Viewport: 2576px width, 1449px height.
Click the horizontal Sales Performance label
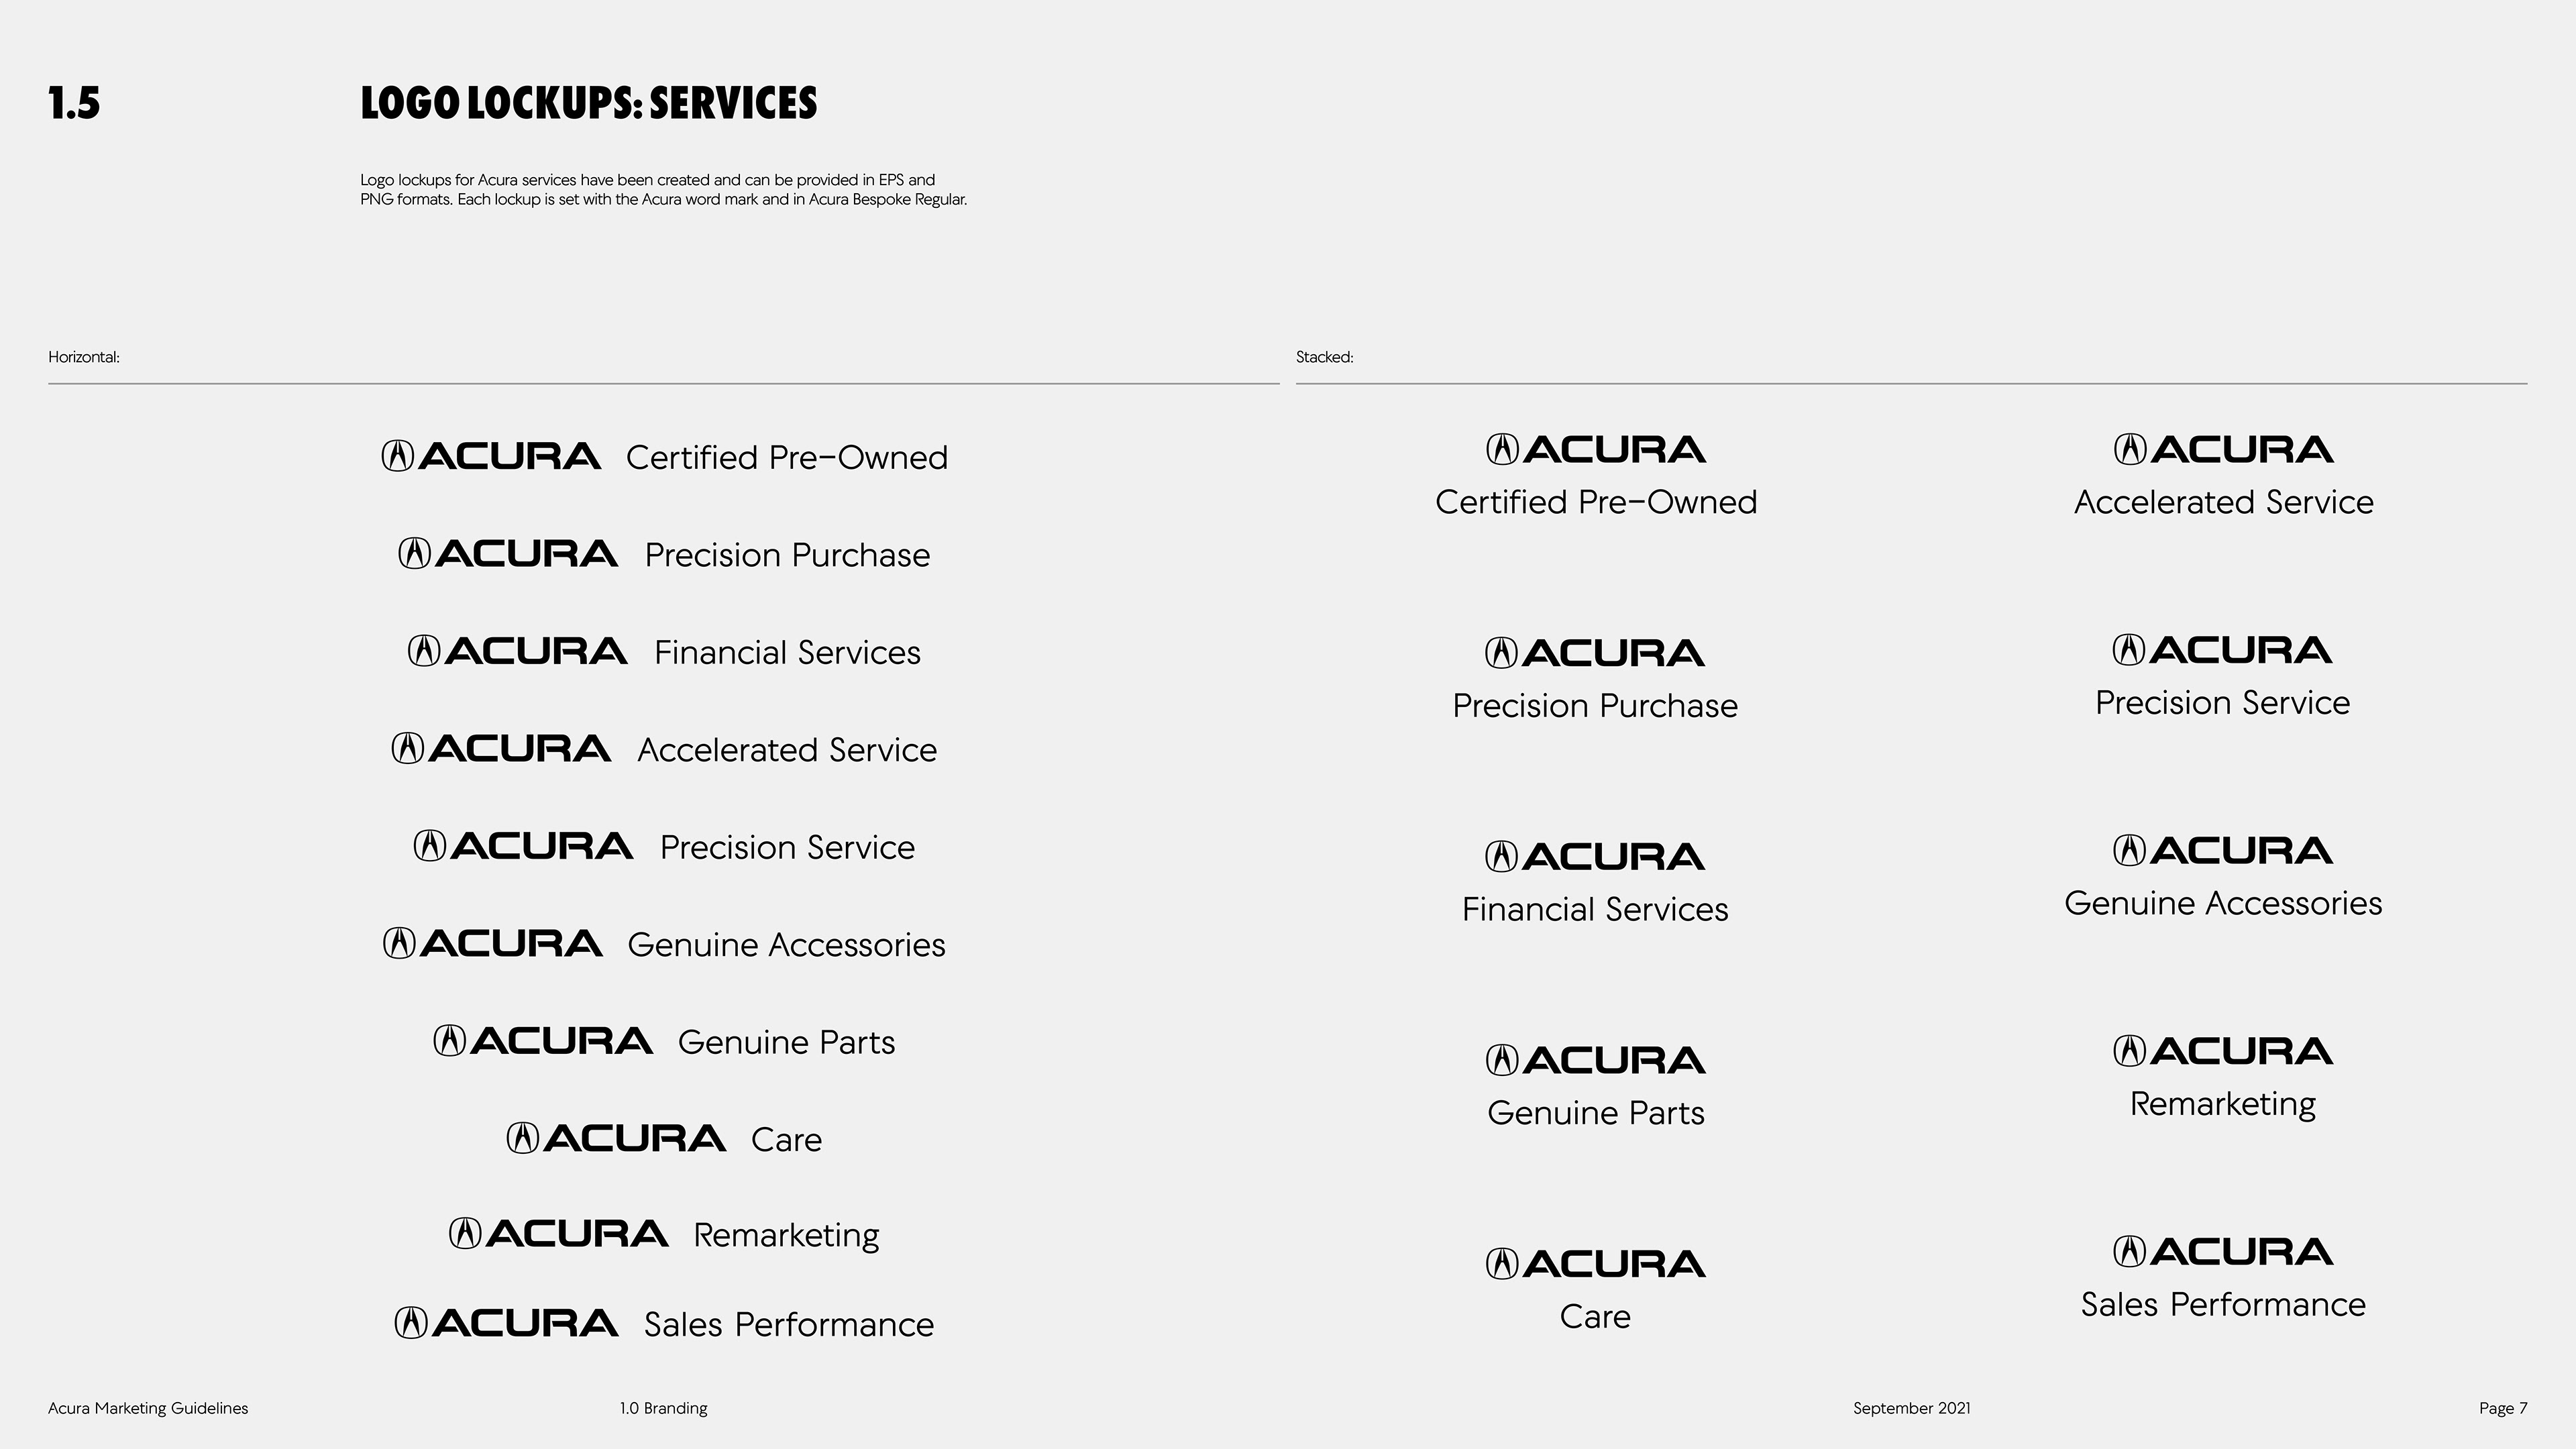(789, 1324)
